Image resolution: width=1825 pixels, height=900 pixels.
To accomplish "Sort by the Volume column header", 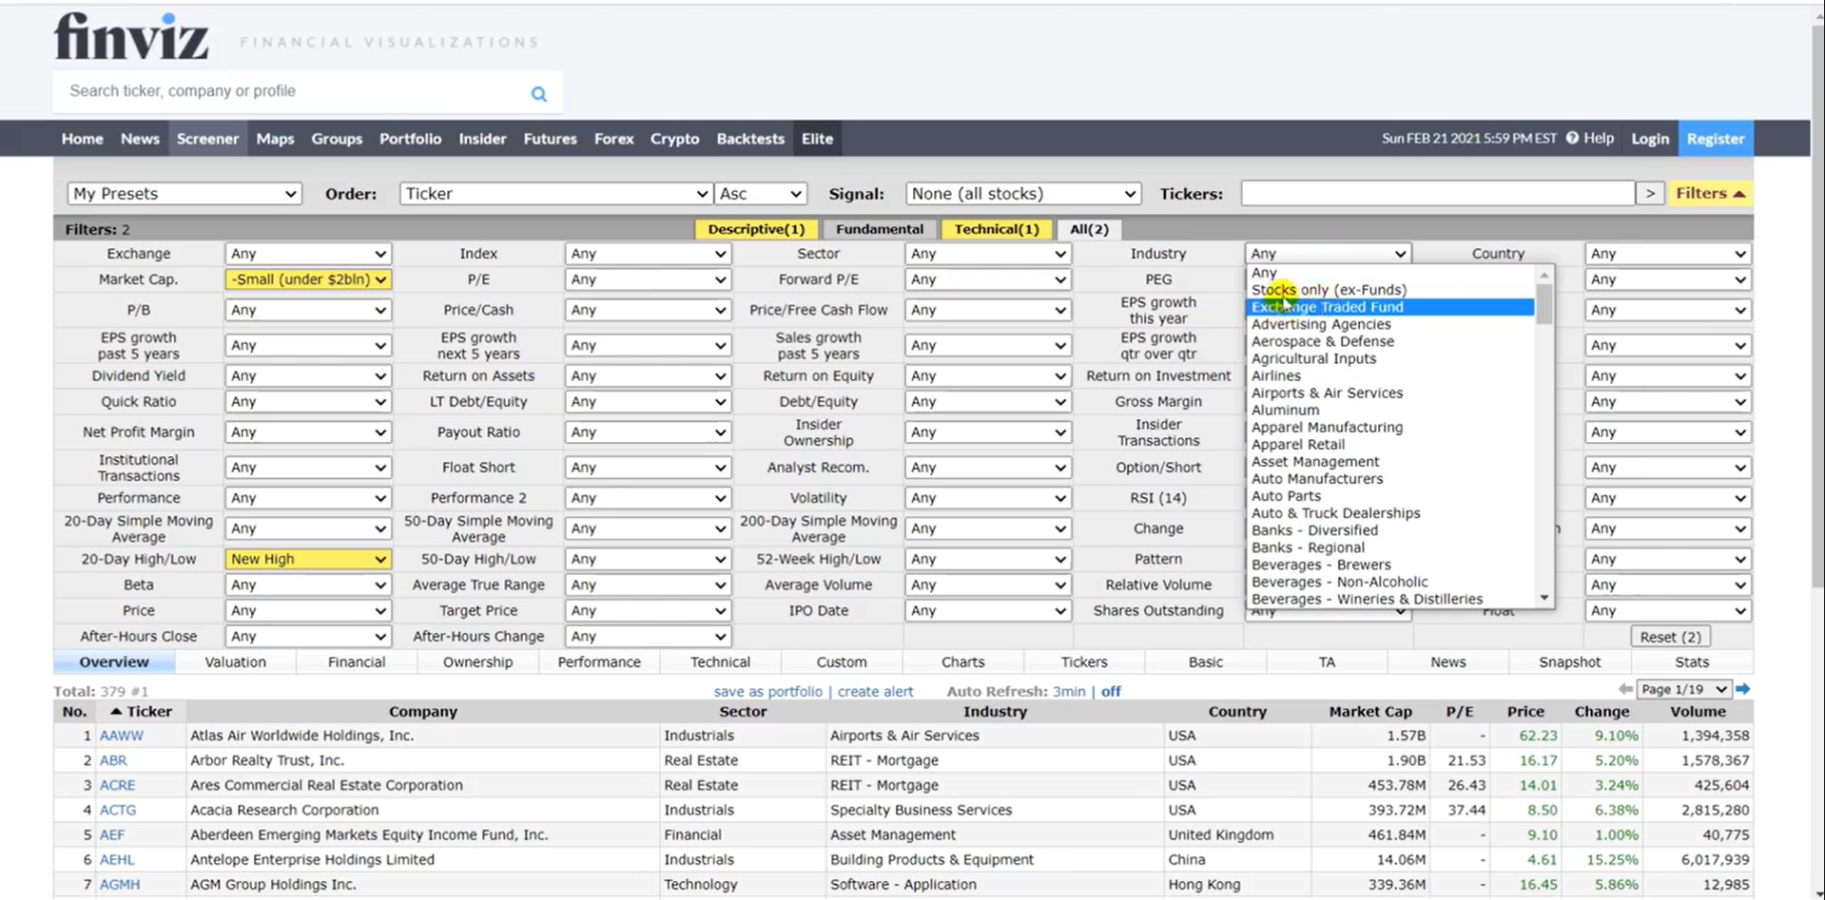I will 1698,711.
